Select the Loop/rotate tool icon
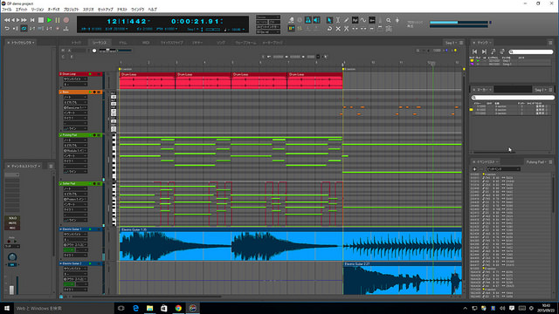The width and height of the screenshot is (559, 314). point(329,29)
